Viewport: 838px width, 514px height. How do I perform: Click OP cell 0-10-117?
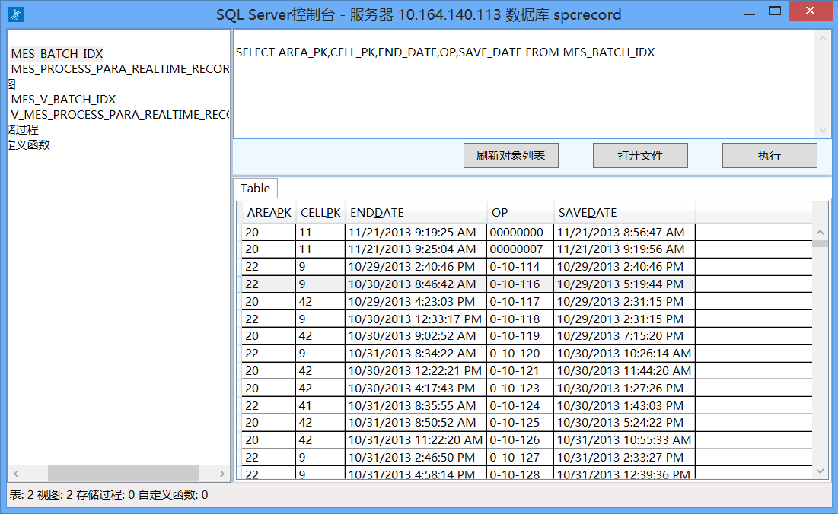[x=520, y=302]
